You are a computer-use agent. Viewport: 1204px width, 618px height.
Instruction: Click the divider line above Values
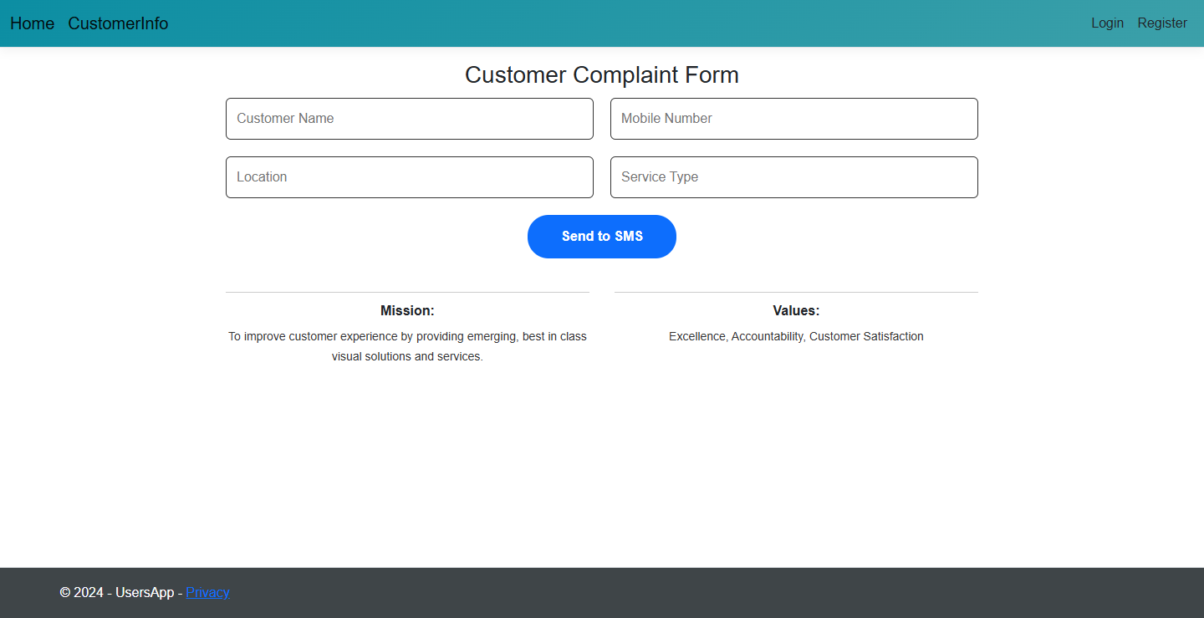796,292
